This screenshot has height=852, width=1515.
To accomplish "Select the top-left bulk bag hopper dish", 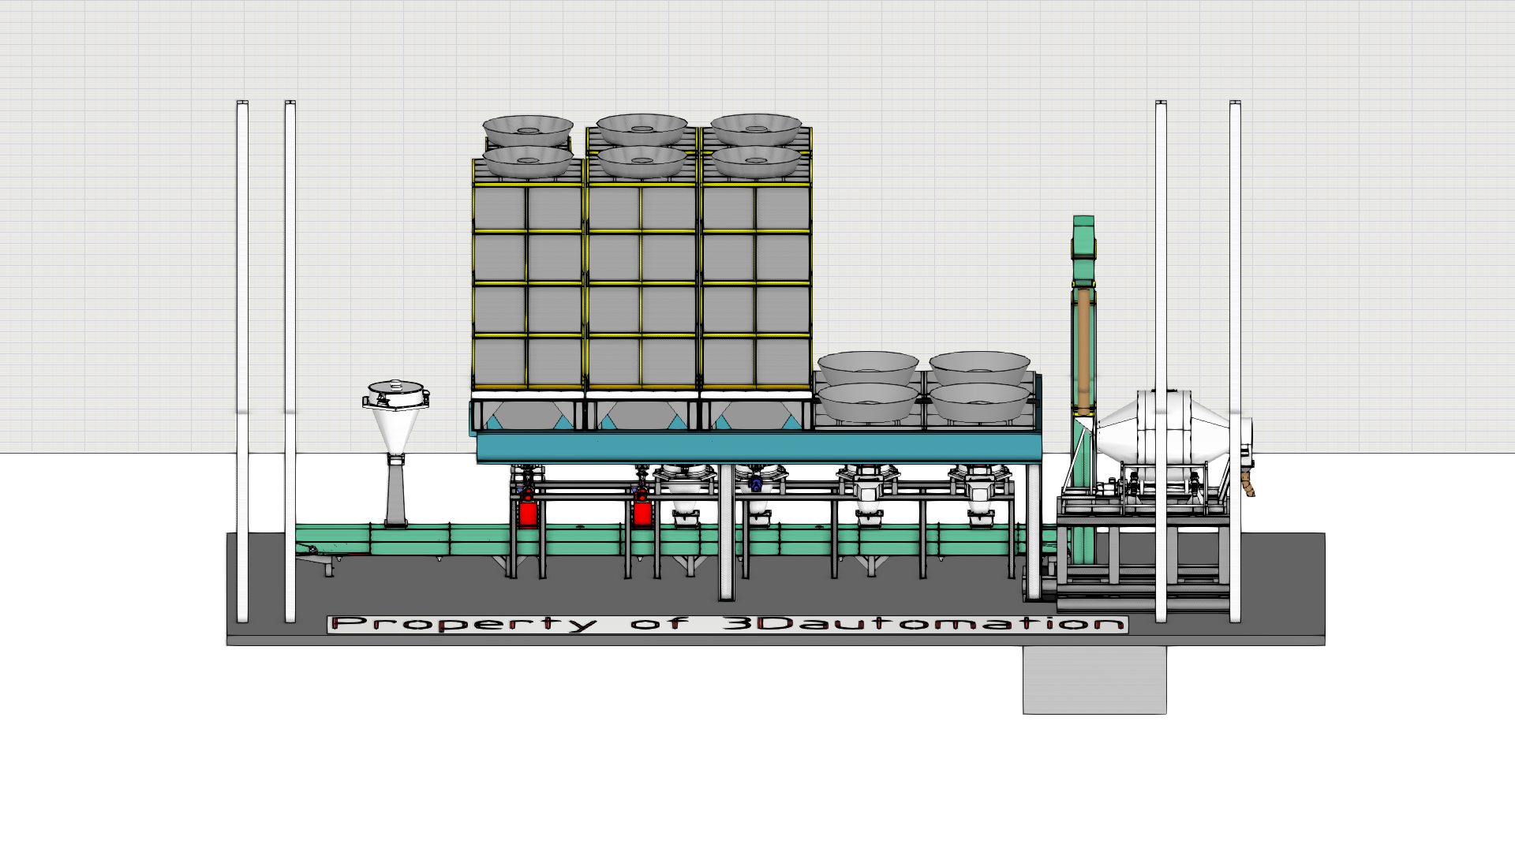I will (x=528, y=130).
